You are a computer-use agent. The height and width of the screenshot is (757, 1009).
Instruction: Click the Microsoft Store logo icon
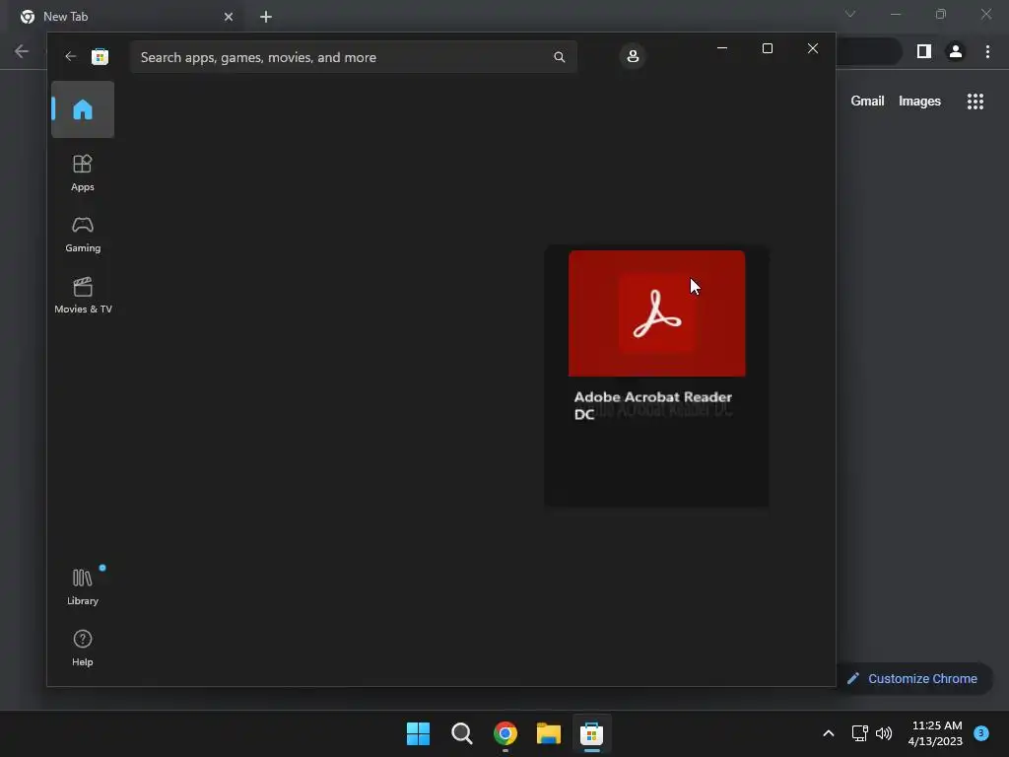[x=100, y=56]
